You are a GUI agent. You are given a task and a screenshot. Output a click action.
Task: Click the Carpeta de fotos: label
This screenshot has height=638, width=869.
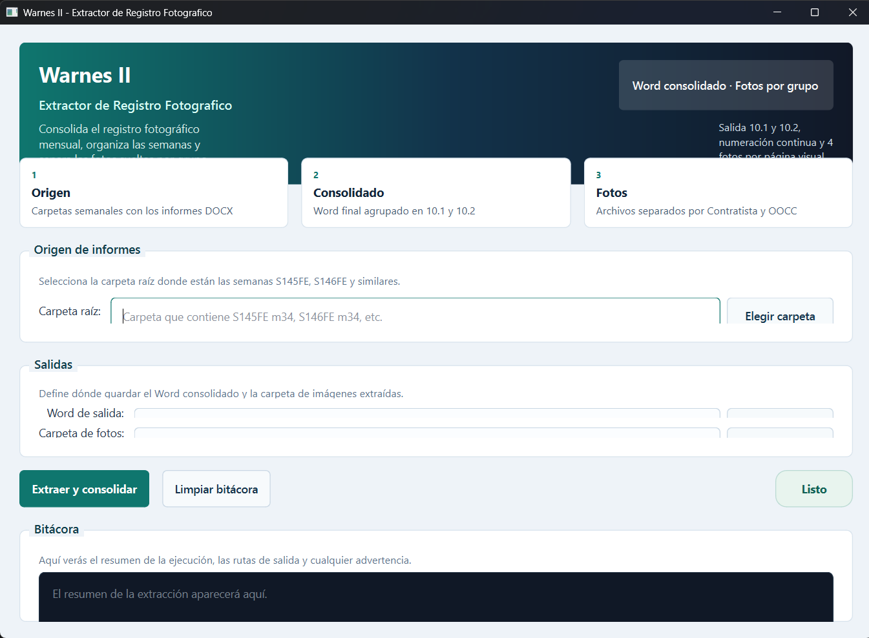pos(81,433)
